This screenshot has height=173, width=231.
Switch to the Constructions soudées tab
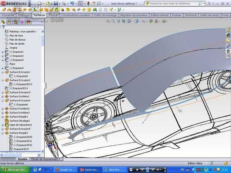tap(76, 15)
